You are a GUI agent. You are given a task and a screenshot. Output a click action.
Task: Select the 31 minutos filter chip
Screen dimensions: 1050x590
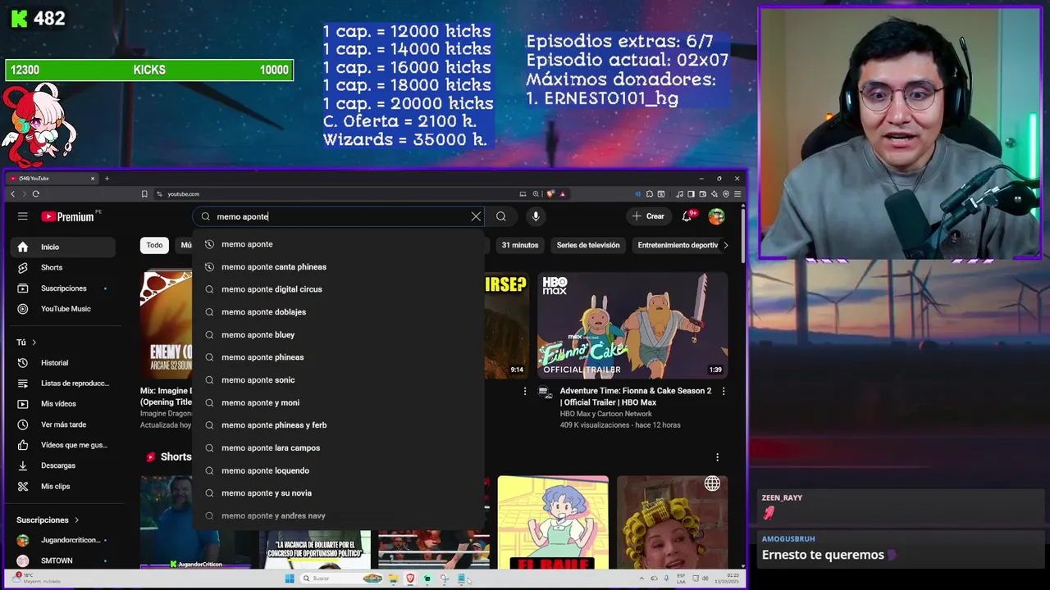click(x=520, y=245)
